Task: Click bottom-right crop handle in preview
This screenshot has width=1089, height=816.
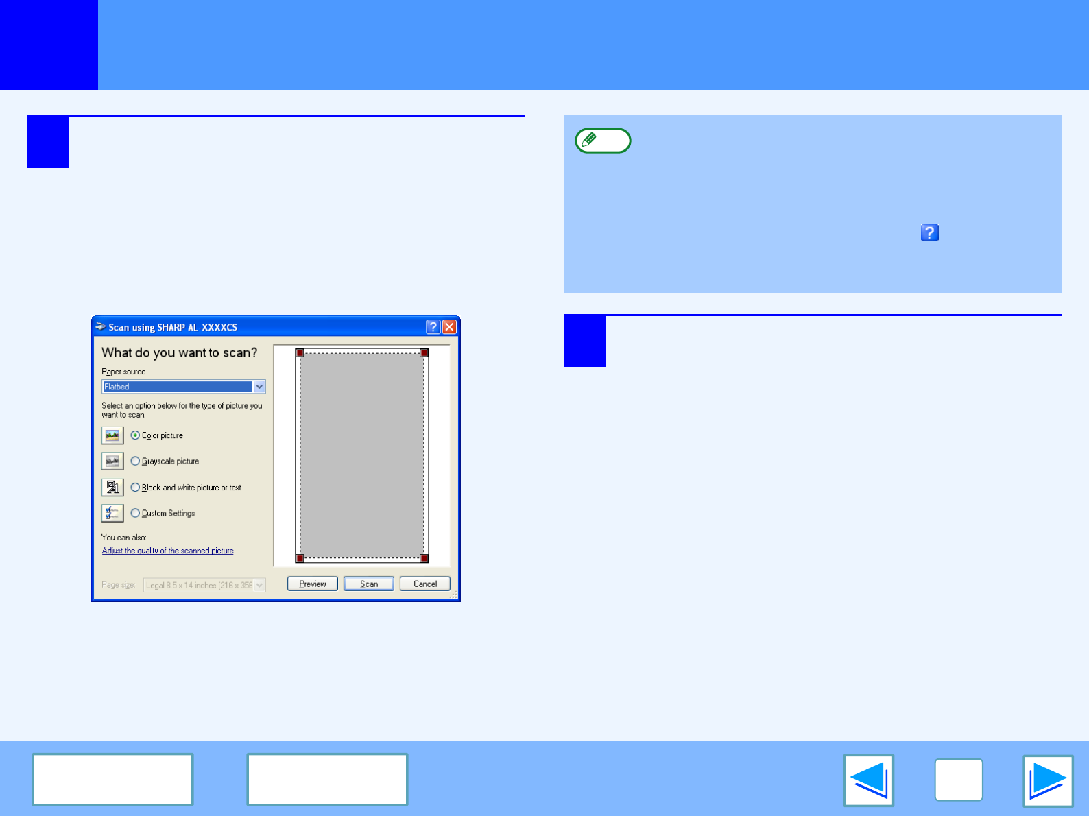Action: [x=424, y=558]
